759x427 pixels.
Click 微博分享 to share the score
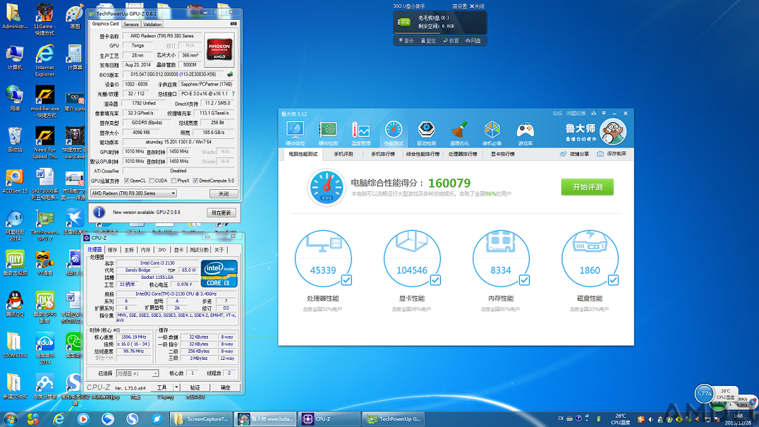coord(575,154)
